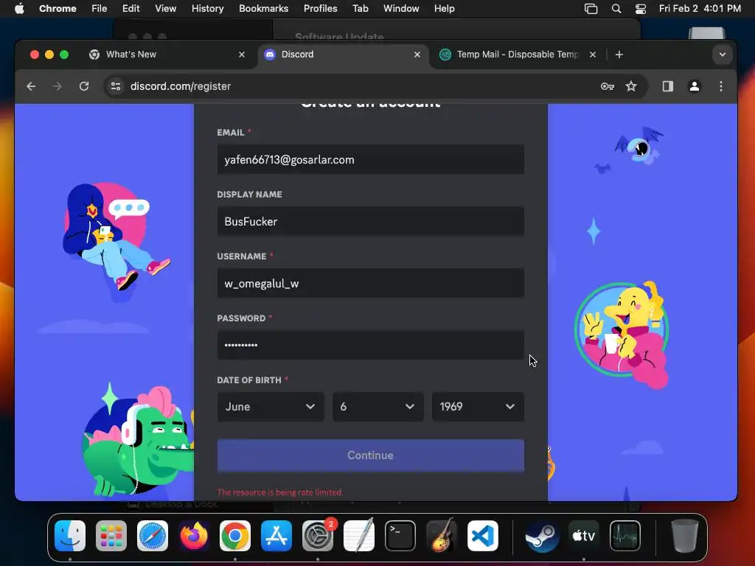755x566 pixels.
Task: Click the Email input field
Action: click(x=370, y=160)
